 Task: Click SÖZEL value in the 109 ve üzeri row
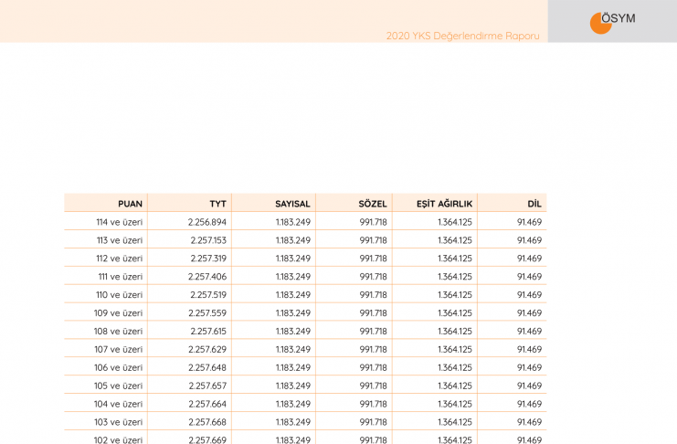click(373, 312)
